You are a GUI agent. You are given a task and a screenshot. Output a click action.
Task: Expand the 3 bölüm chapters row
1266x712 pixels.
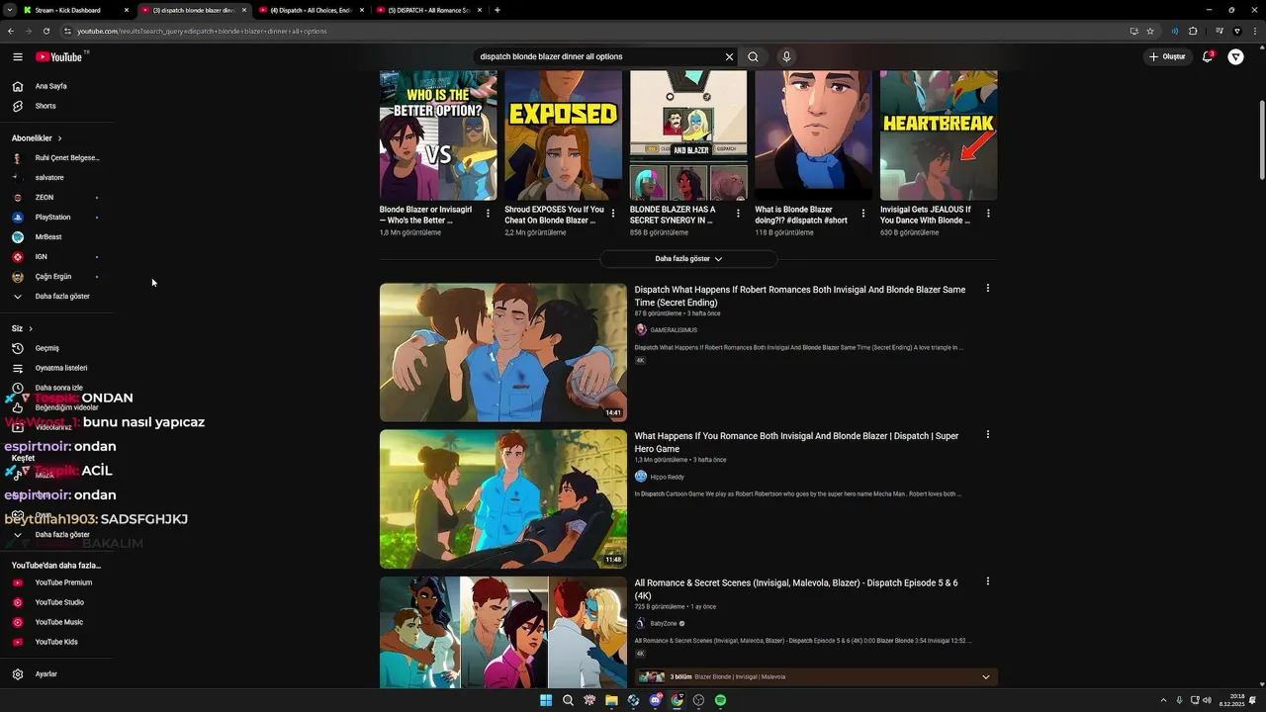pos(816,677)
